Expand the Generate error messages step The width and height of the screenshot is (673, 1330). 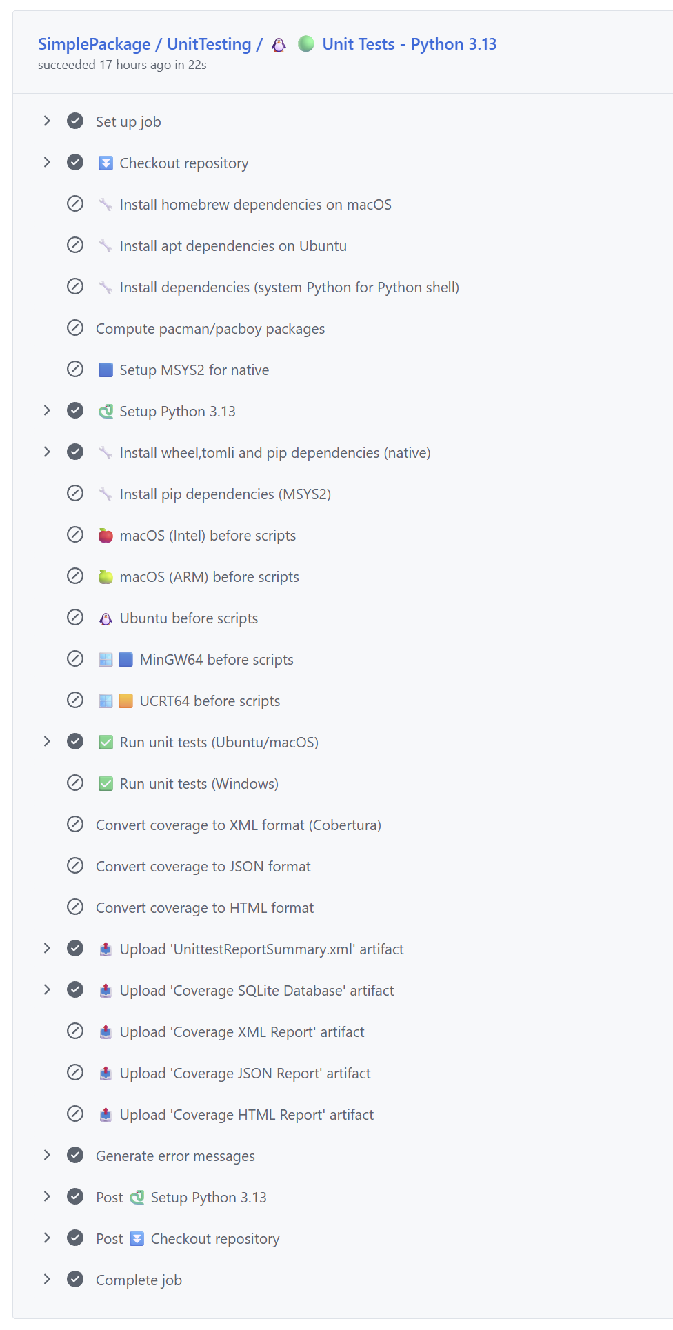[47, 1156]
